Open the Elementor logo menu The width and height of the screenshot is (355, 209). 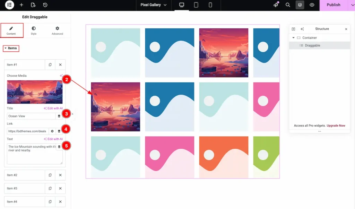pos(10,5)
